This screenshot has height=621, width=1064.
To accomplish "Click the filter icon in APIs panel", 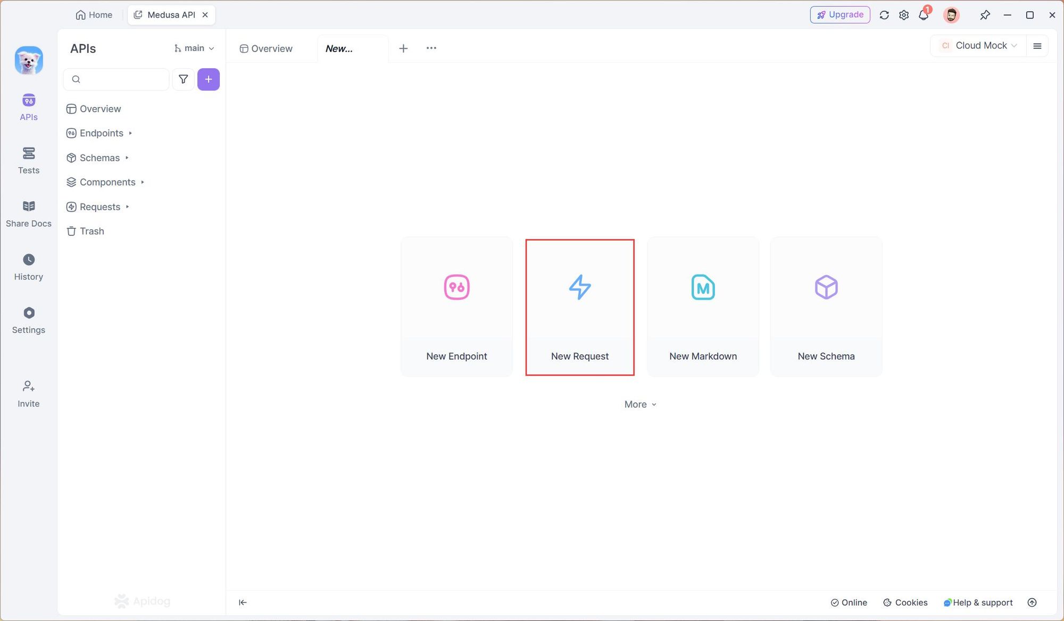I will [183, 79].
